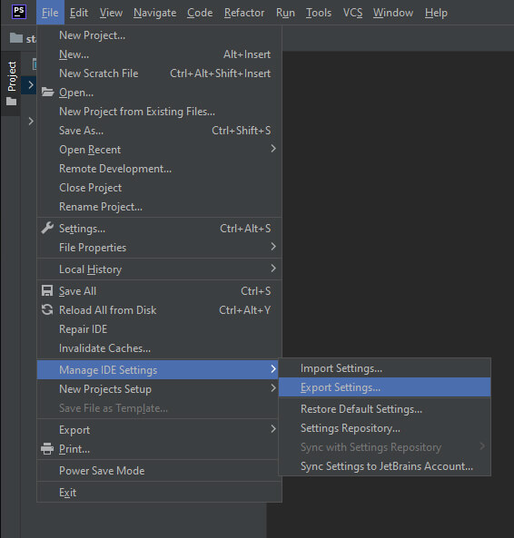514x538 pixels.
Task: Click the Reload All from Disk icon
Action: tap(47, 309)
